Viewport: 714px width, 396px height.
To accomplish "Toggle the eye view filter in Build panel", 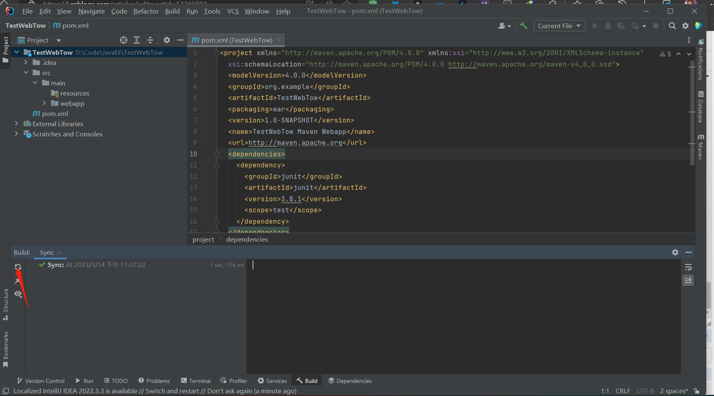I will 18,294.
